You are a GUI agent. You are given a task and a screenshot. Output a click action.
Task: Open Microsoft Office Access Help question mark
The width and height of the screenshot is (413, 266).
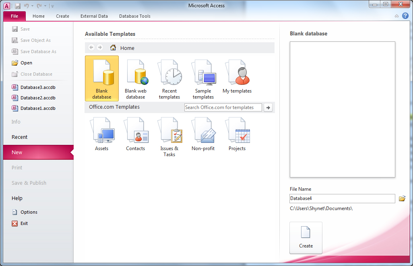pyautogui.click(x=405, y=16)
